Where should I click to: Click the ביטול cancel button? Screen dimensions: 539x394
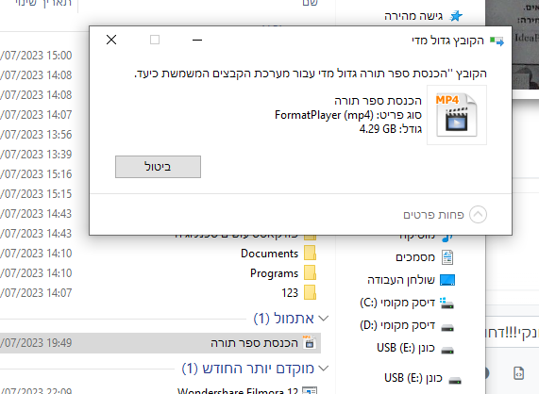(x=159, y=167)
